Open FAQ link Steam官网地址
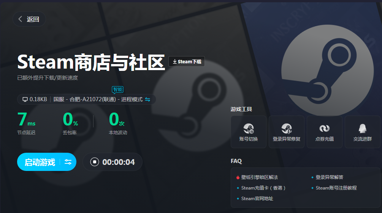The height and width of the screenshot is (213, 382). pyautogui.click(x=257, y=199)
